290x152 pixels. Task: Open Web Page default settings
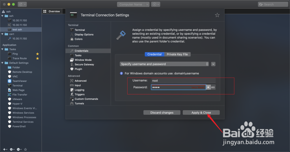pyautogui.click(x=18, y=90)
